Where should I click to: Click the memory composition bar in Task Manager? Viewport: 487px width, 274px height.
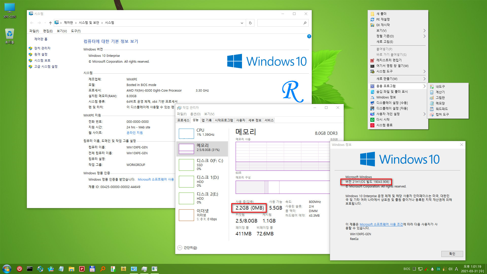pos(283,187)
